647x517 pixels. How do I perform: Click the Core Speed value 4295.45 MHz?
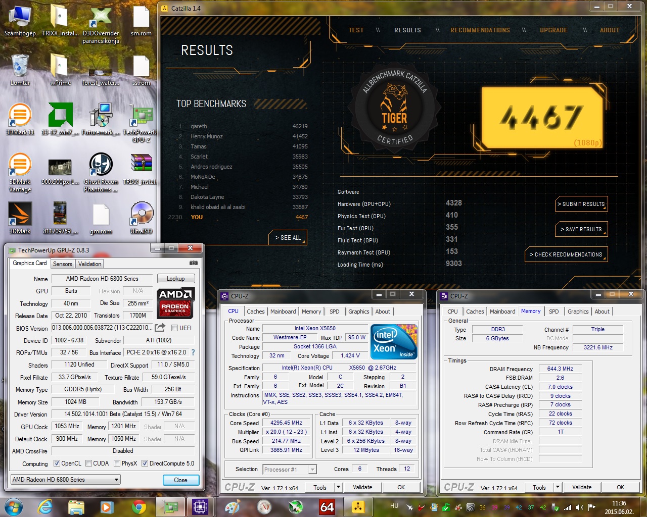pyautogui.click(x=286, y=423)
